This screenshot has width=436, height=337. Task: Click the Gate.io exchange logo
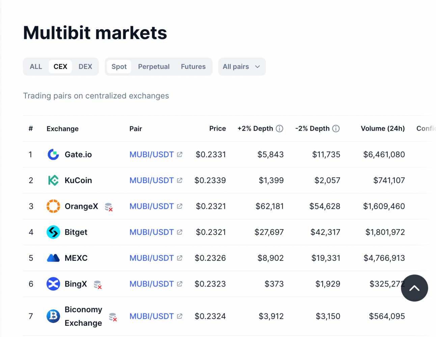(x=53, y=155)
